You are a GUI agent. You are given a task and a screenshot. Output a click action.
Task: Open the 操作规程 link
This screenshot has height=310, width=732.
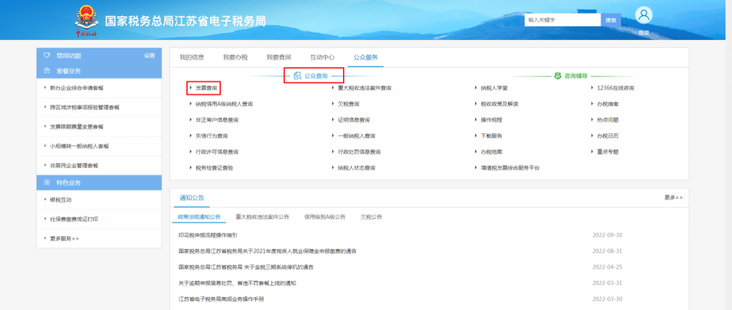[x=491, y=120]
